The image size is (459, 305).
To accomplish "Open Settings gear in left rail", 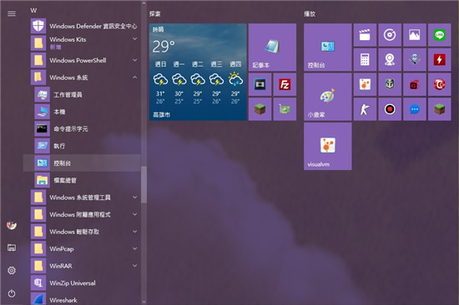I will click(12, 271).
